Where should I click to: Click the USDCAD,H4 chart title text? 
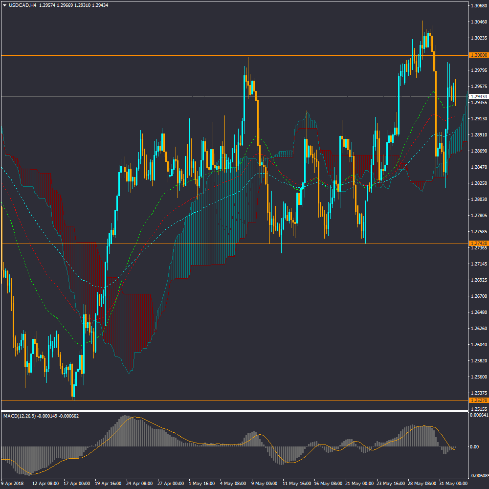click(x=22, y=5)
